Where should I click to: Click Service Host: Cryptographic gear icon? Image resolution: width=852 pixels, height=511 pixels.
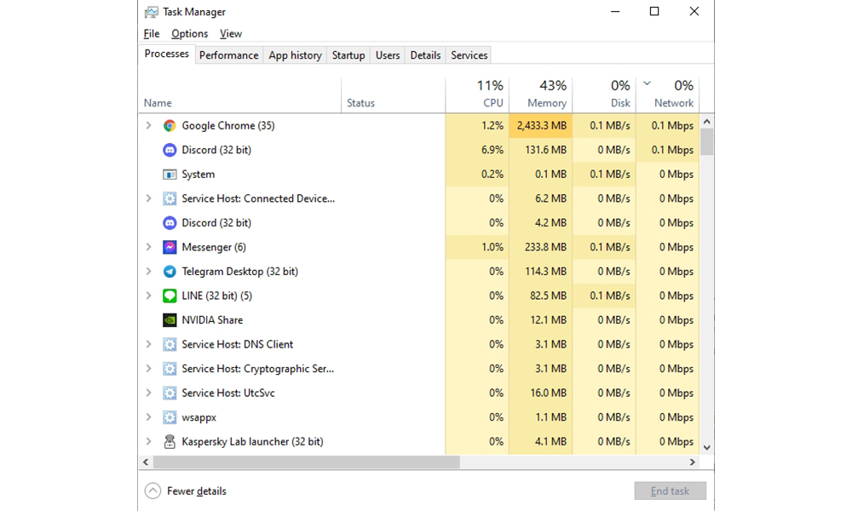170,369
